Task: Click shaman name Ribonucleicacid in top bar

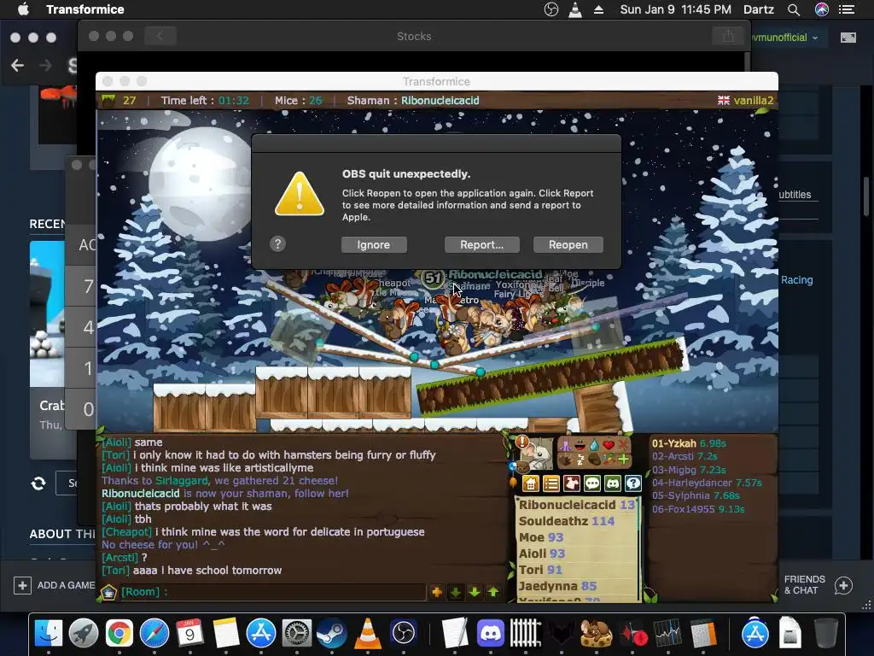Action: (x=440, y=101)
